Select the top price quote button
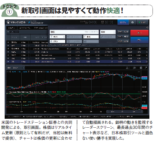Screen dimensions: 156x142 click(x=123, y=32)
